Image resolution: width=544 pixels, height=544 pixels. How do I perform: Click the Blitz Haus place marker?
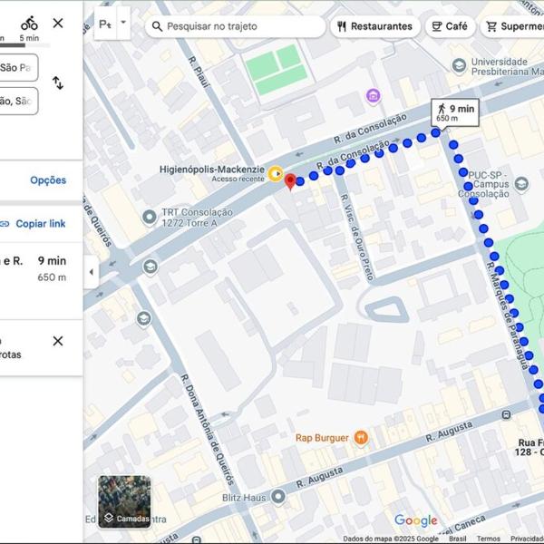[278, 497]
